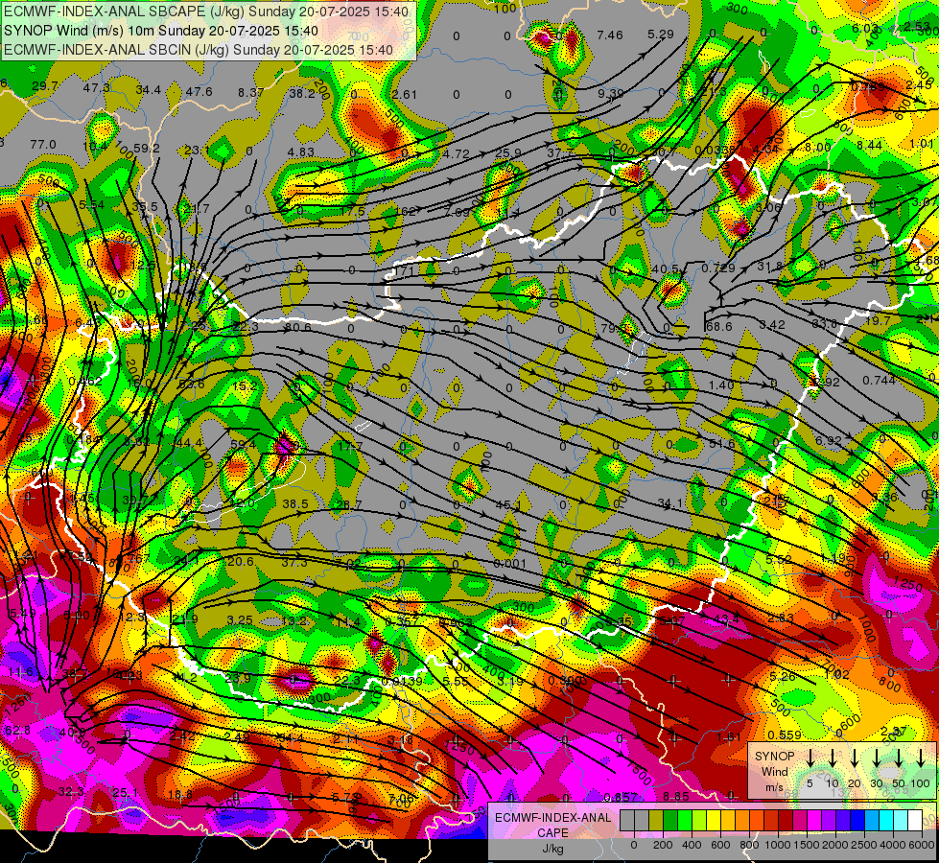This screenshot has height=863, width=939.
Task: Click the wind arrow above the 50 label
Action: [899, 758]
